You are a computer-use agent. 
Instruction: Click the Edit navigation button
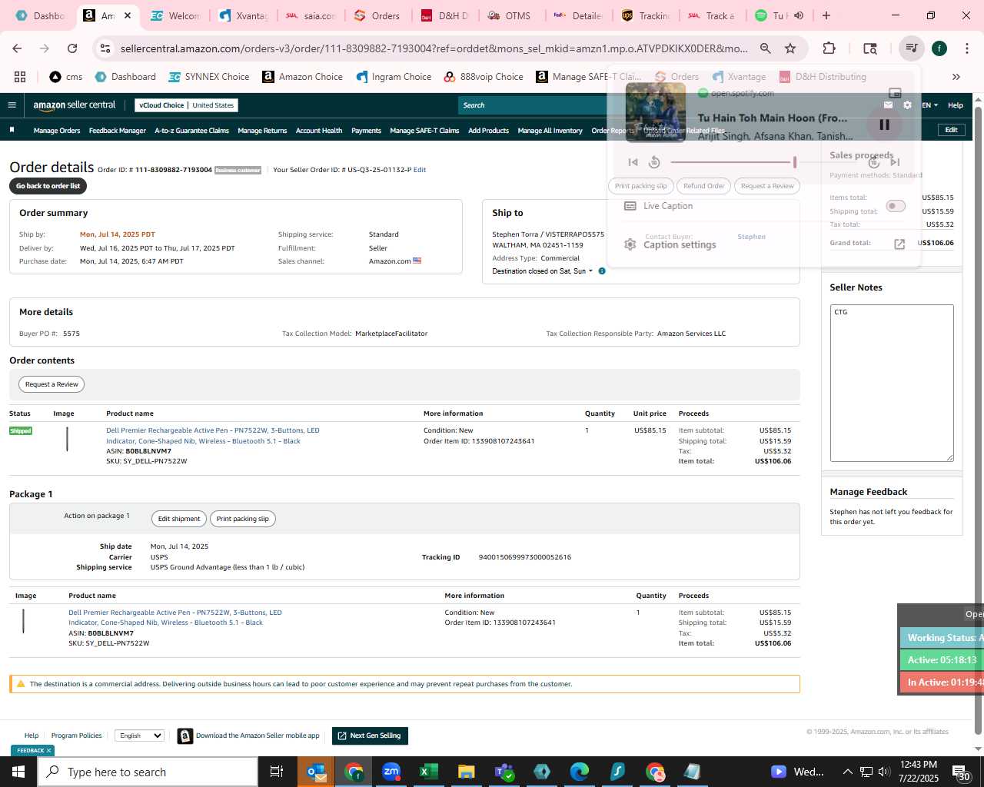coord(951,130)
